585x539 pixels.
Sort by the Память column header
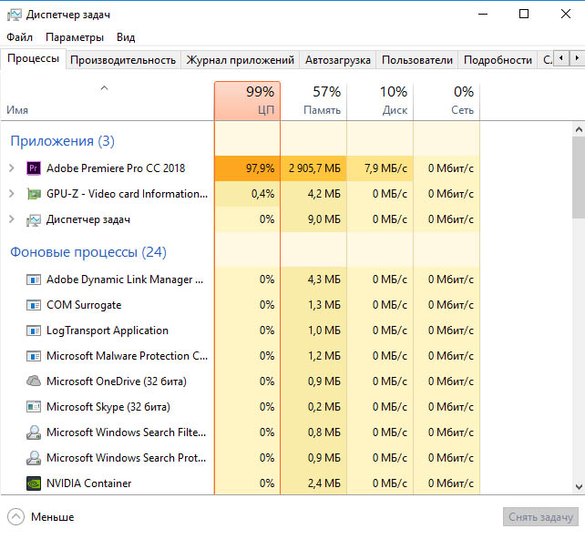point(313,101)
